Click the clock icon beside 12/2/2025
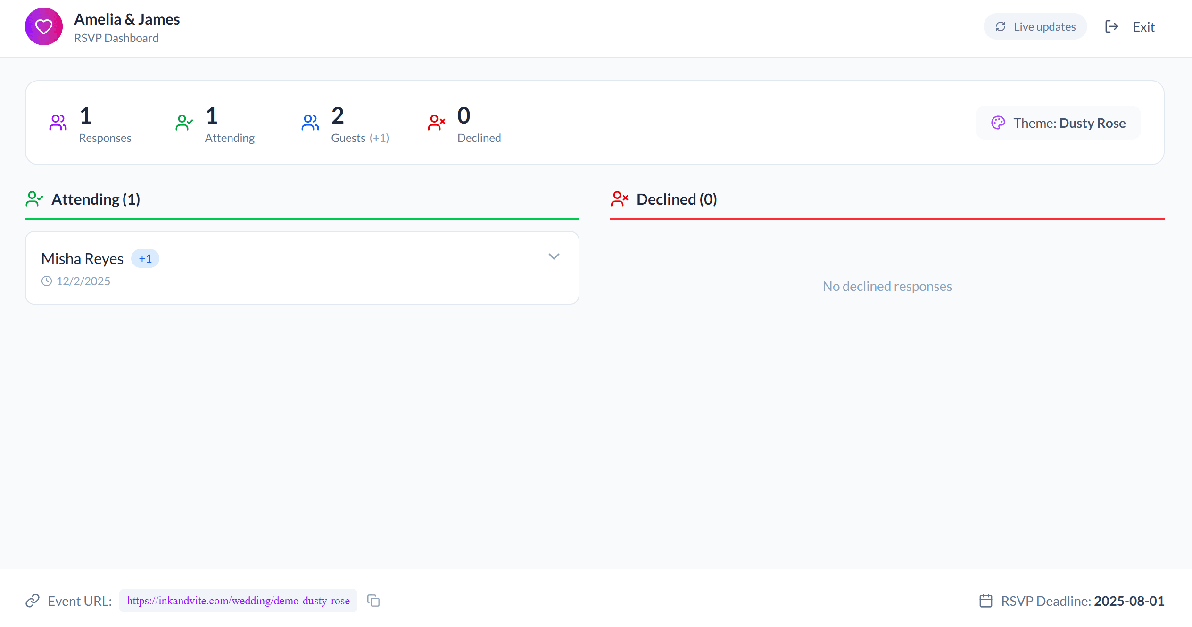1192x627 pixels. (x=46, y=280)
